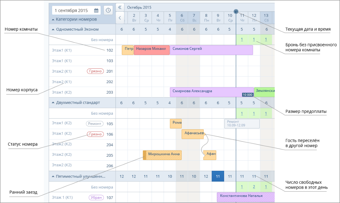
Task: Open the calendar picker in the date field
Action: 96,10
